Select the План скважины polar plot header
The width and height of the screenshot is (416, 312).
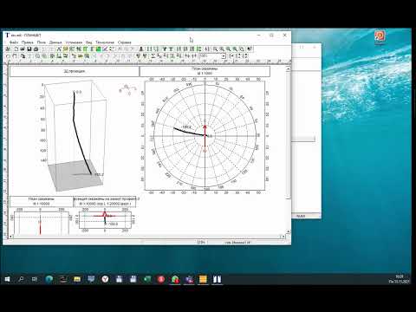click(205, 71)
